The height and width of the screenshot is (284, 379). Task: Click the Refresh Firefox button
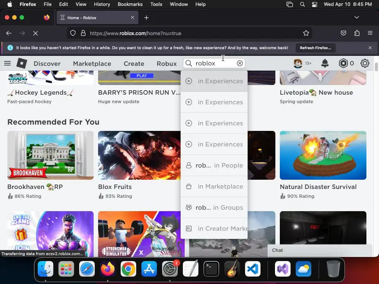click(x=315, y=48)
